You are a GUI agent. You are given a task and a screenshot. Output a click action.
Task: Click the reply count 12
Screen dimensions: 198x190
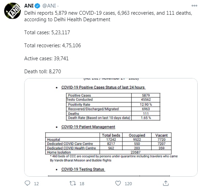[36, 183]
